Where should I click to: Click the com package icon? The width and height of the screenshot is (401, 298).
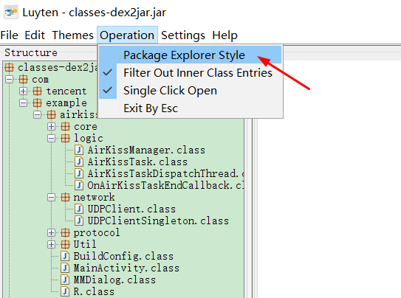pos(24,80)
